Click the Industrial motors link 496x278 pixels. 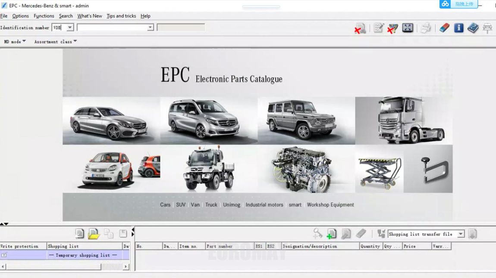(264, 205)
